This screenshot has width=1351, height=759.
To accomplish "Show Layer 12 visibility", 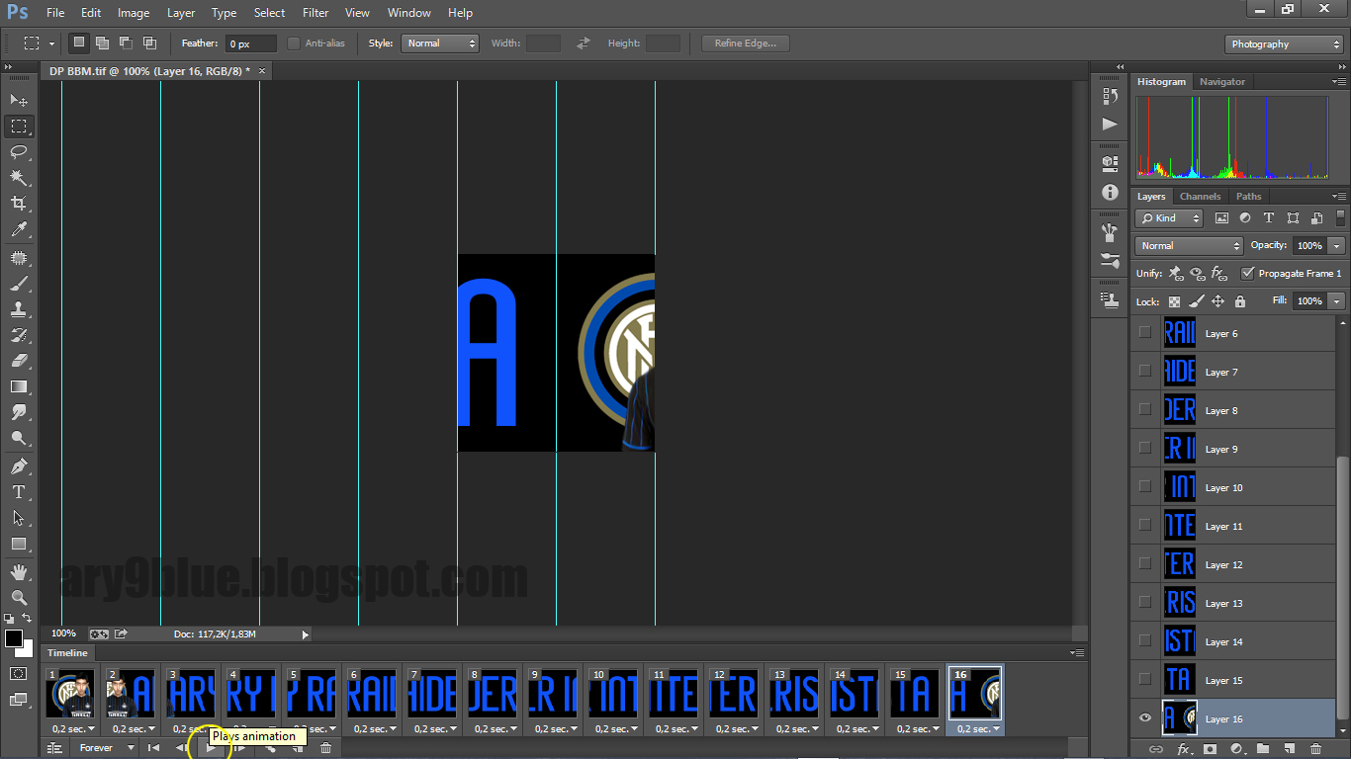I will 1145,563.
